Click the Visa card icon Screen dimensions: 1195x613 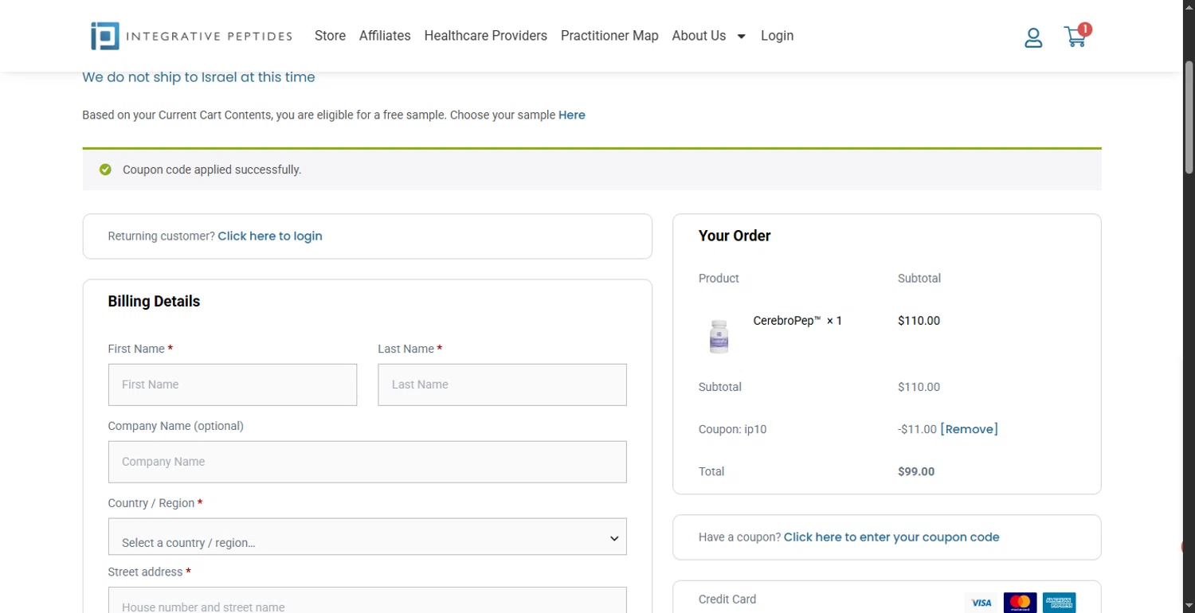click(x=981, y=603)
